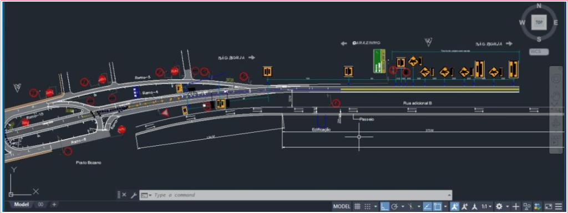Click the workspace switching gear icon
Image resolution: width=568 pixels, height=213 pixels.
(499, 206)
